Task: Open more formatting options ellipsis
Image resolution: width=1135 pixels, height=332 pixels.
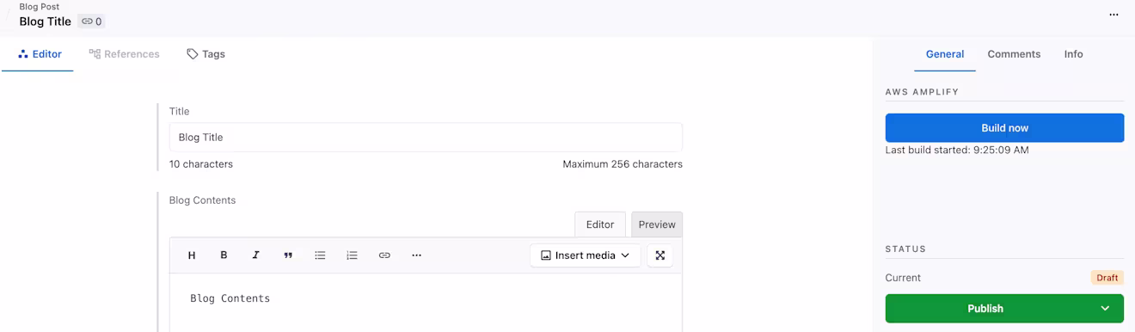Action: click(416, 255)
